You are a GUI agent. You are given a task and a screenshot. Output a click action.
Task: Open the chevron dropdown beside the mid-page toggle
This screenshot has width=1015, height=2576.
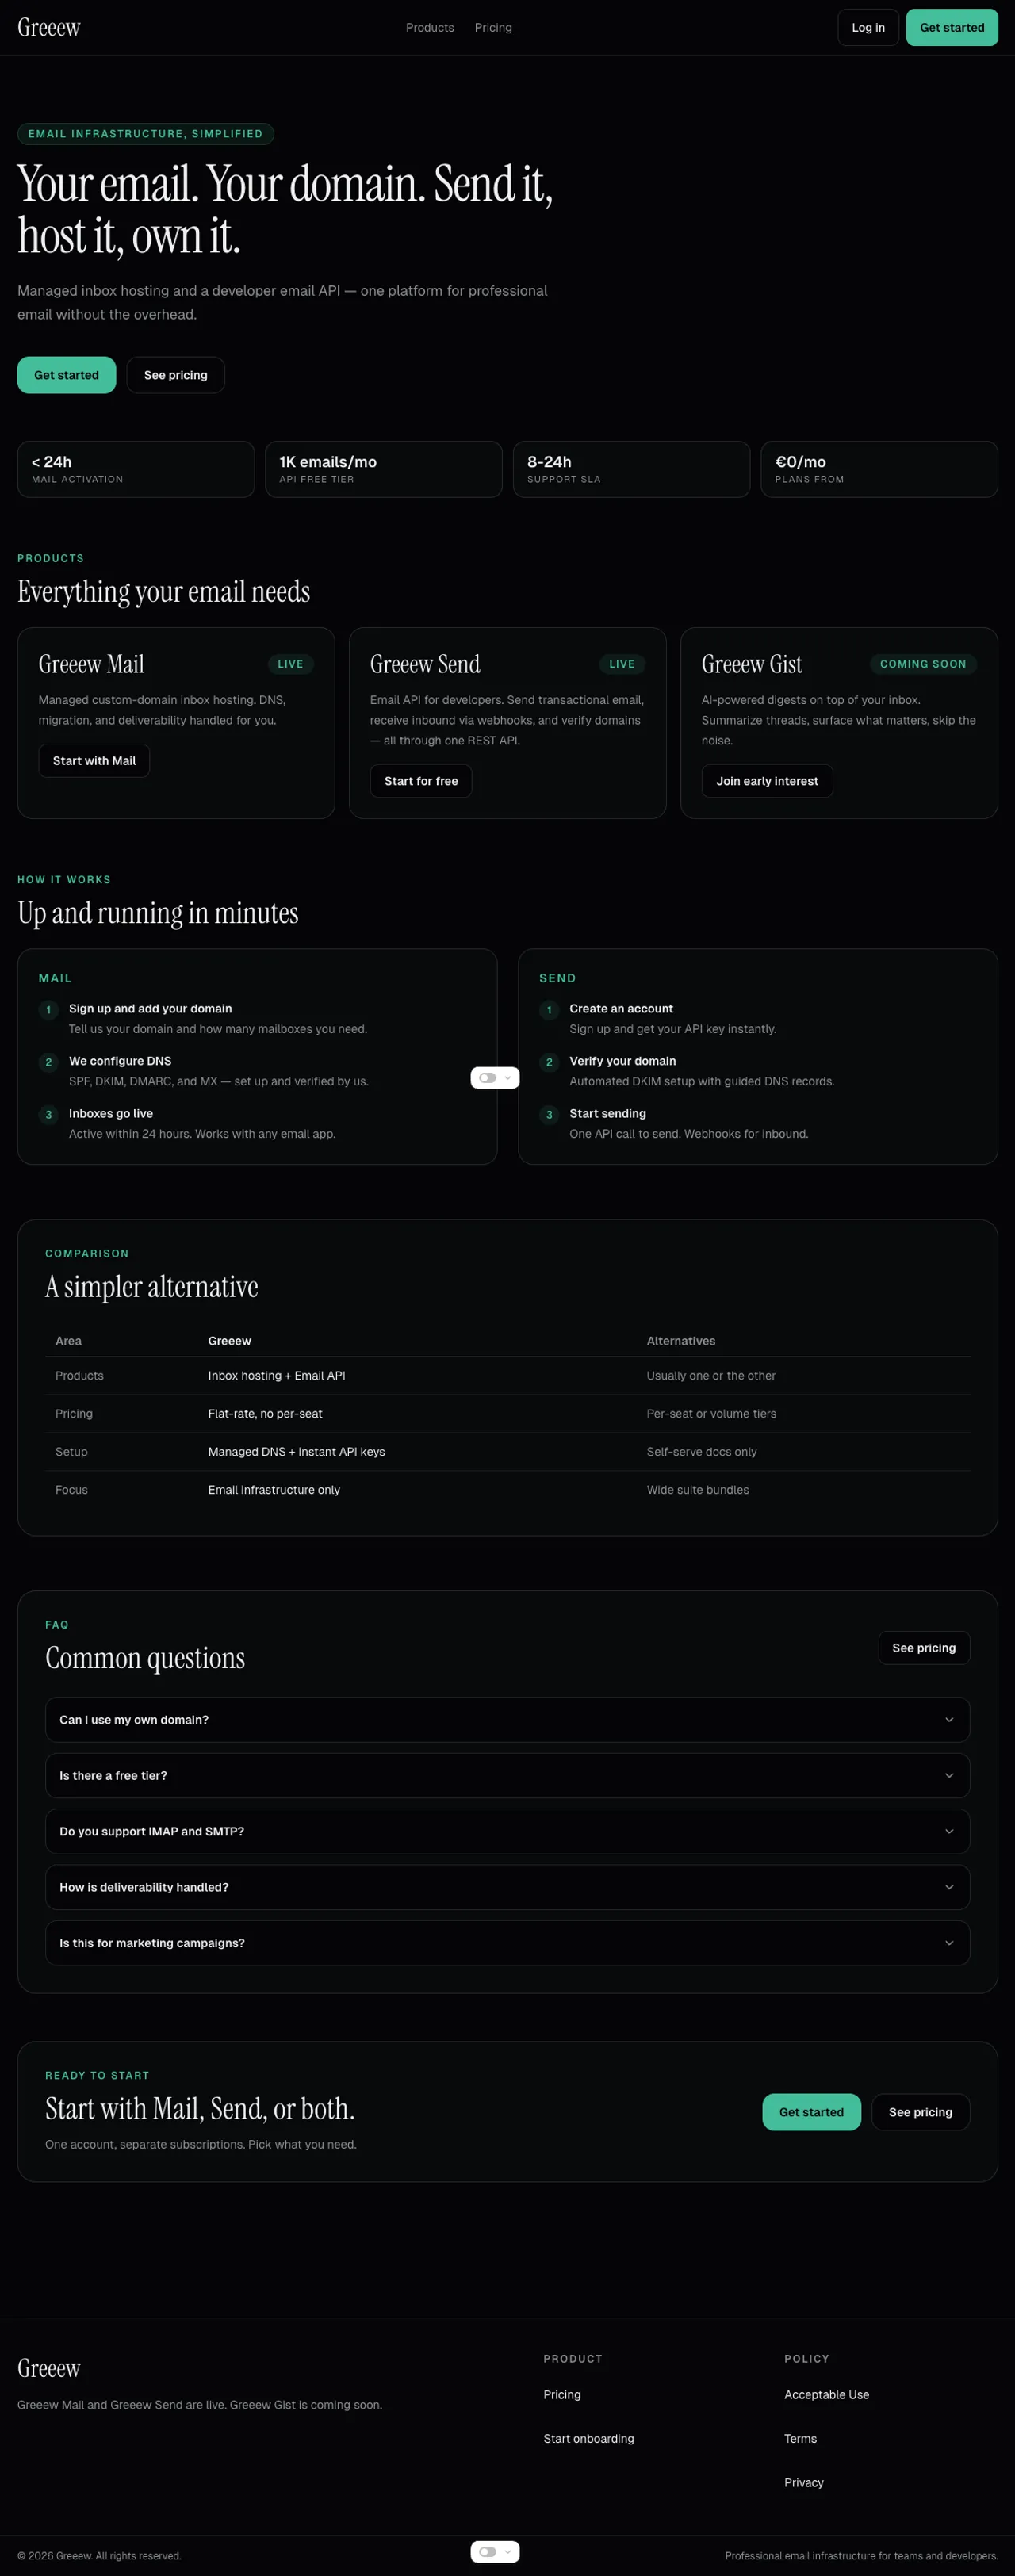(x=508, y=1078)
